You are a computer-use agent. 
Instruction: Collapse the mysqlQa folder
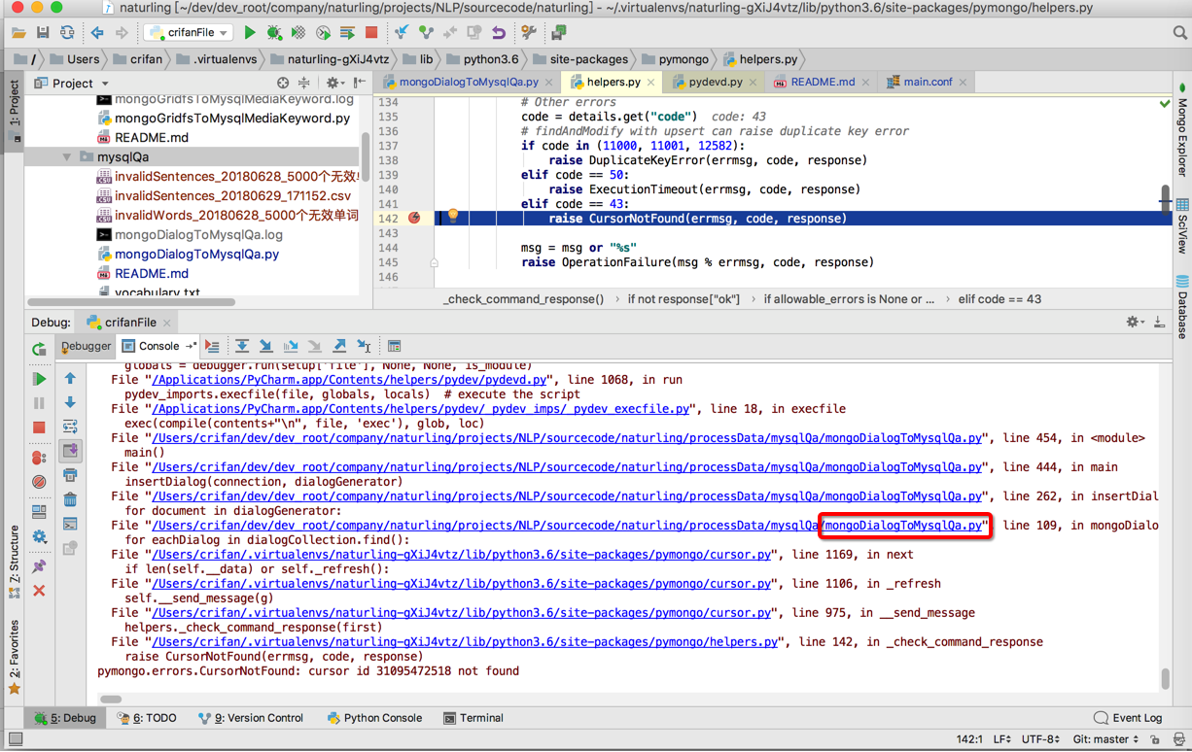pyautogui.click(x=67, y=156)
